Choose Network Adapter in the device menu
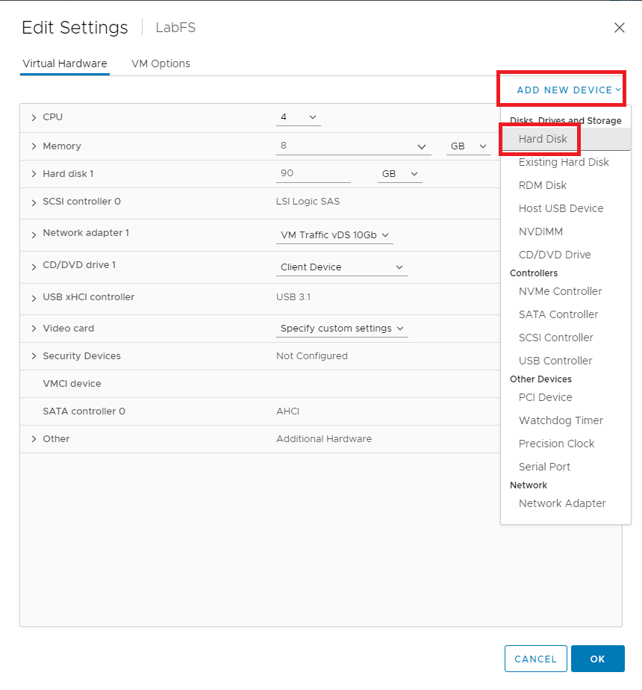Screen dimensions: 642x690 coord(562,503)
